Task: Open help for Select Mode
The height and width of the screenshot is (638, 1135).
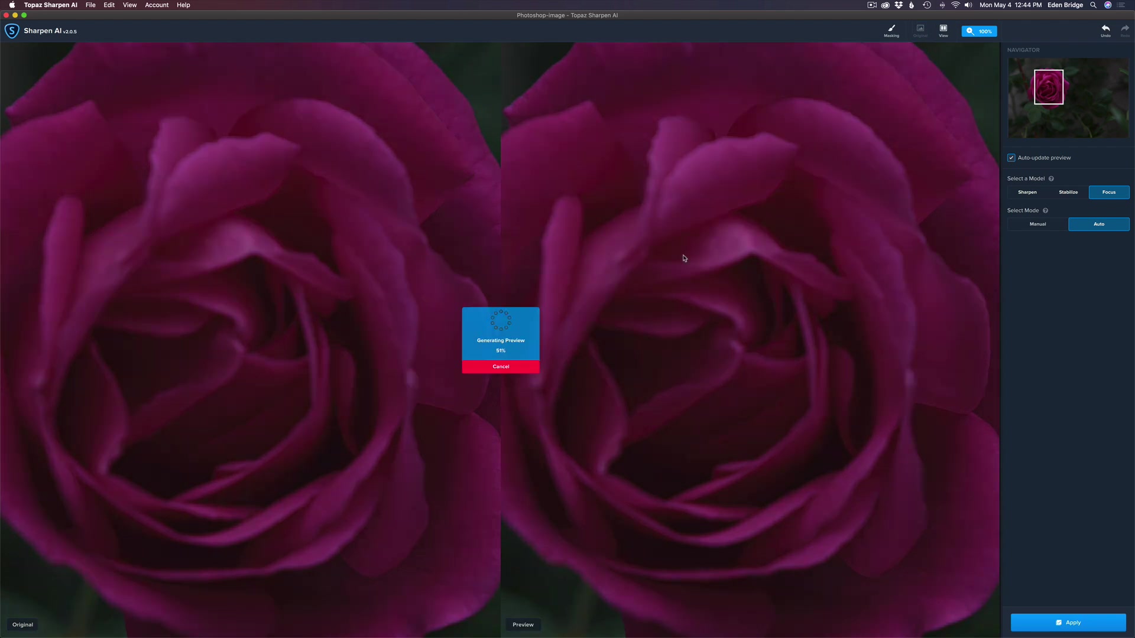Action: click(1045, 210)
